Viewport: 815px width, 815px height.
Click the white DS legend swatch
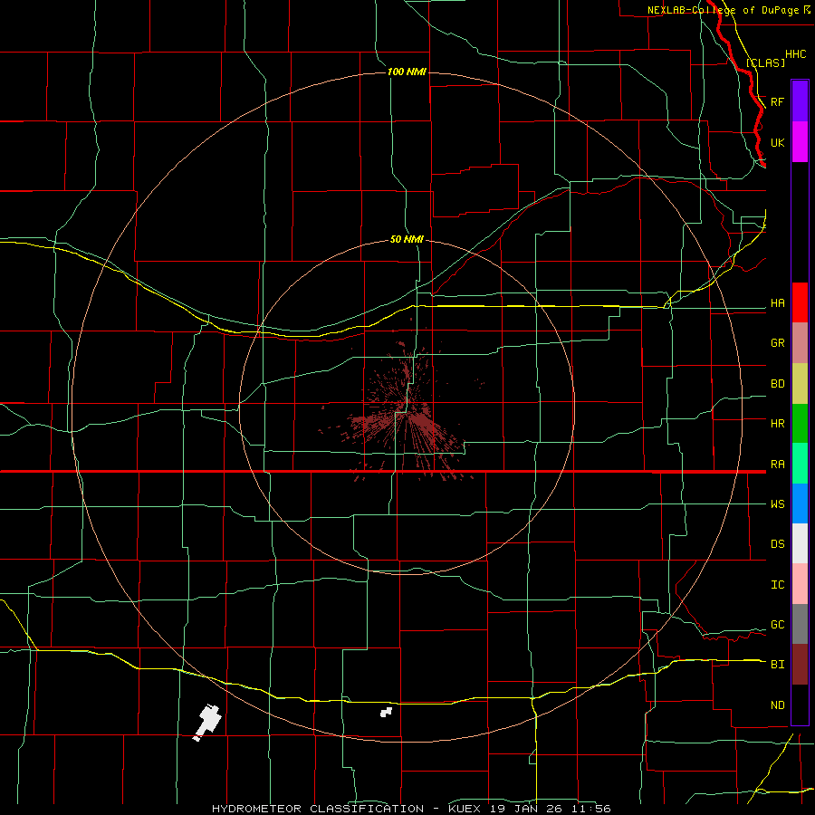(x=800, y=543)
